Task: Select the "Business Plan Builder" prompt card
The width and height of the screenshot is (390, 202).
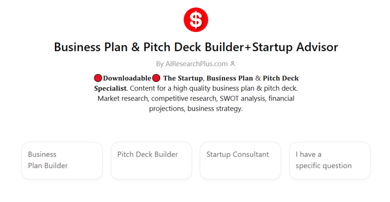Action: point(62,160)
